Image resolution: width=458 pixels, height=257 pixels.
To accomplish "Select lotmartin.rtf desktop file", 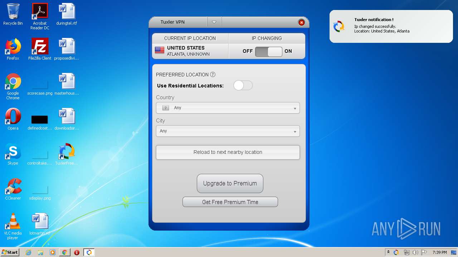I will click(x=40, y=224).
